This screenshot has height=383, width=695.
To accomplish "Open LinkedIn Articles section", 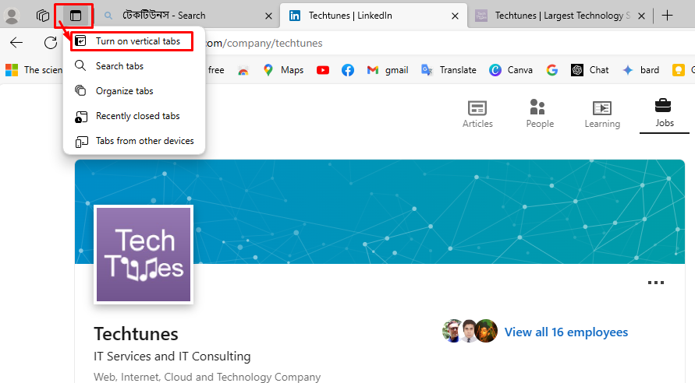I will point(477,114).
